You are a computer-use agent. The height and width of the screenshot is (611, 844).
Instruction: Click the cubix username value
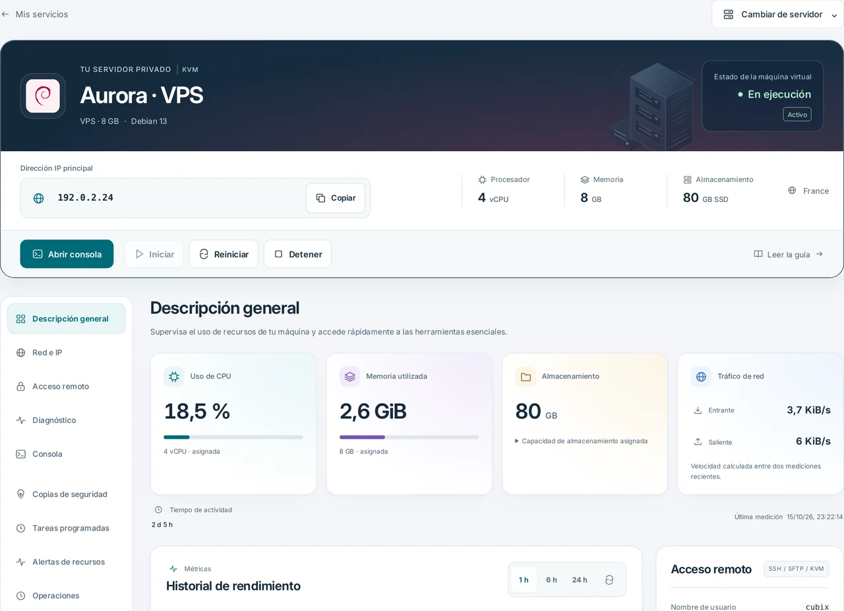(x=817, y=607)
